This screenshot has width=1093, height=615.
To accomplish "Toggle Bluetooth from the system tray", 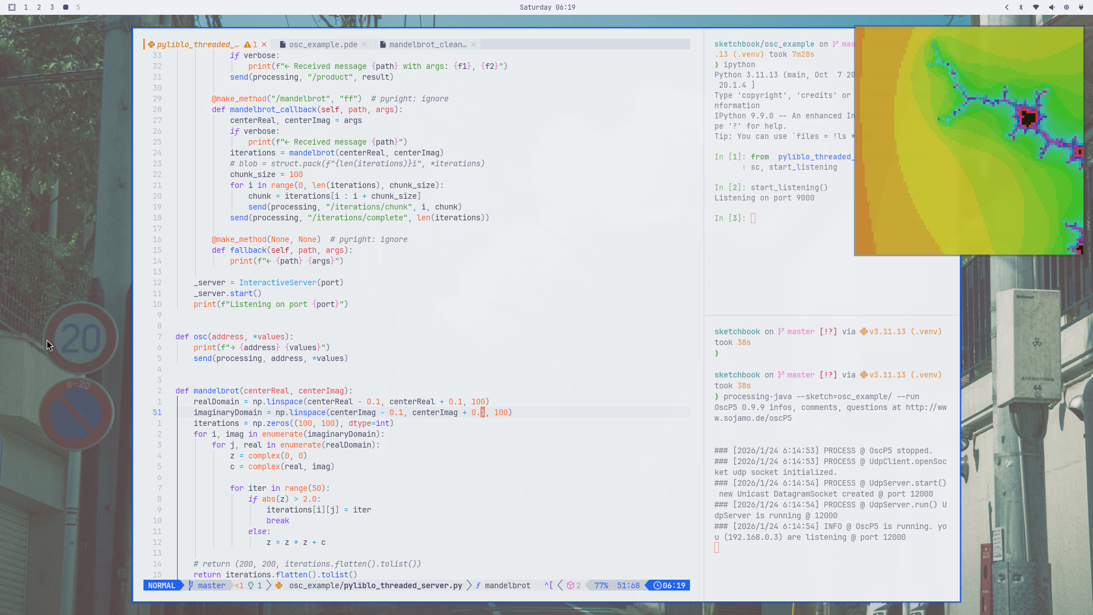I will pyautogui.click(x=1021, y=7).
